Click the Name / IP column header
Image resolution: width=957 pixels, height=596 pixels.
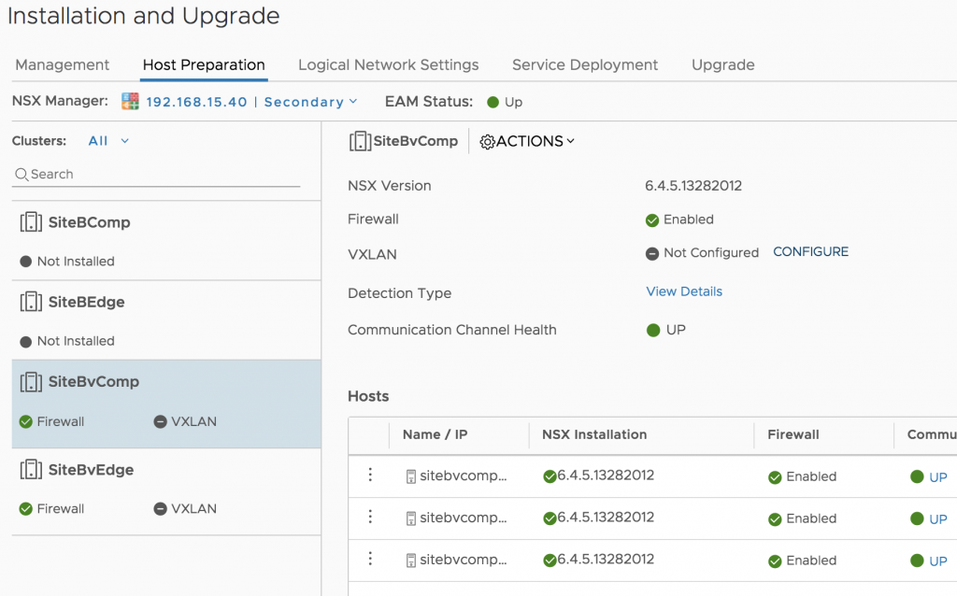coord(436,435)
